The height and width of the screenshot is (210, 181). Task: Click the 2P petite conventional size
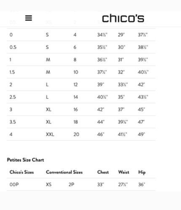[x=72, y=184]
